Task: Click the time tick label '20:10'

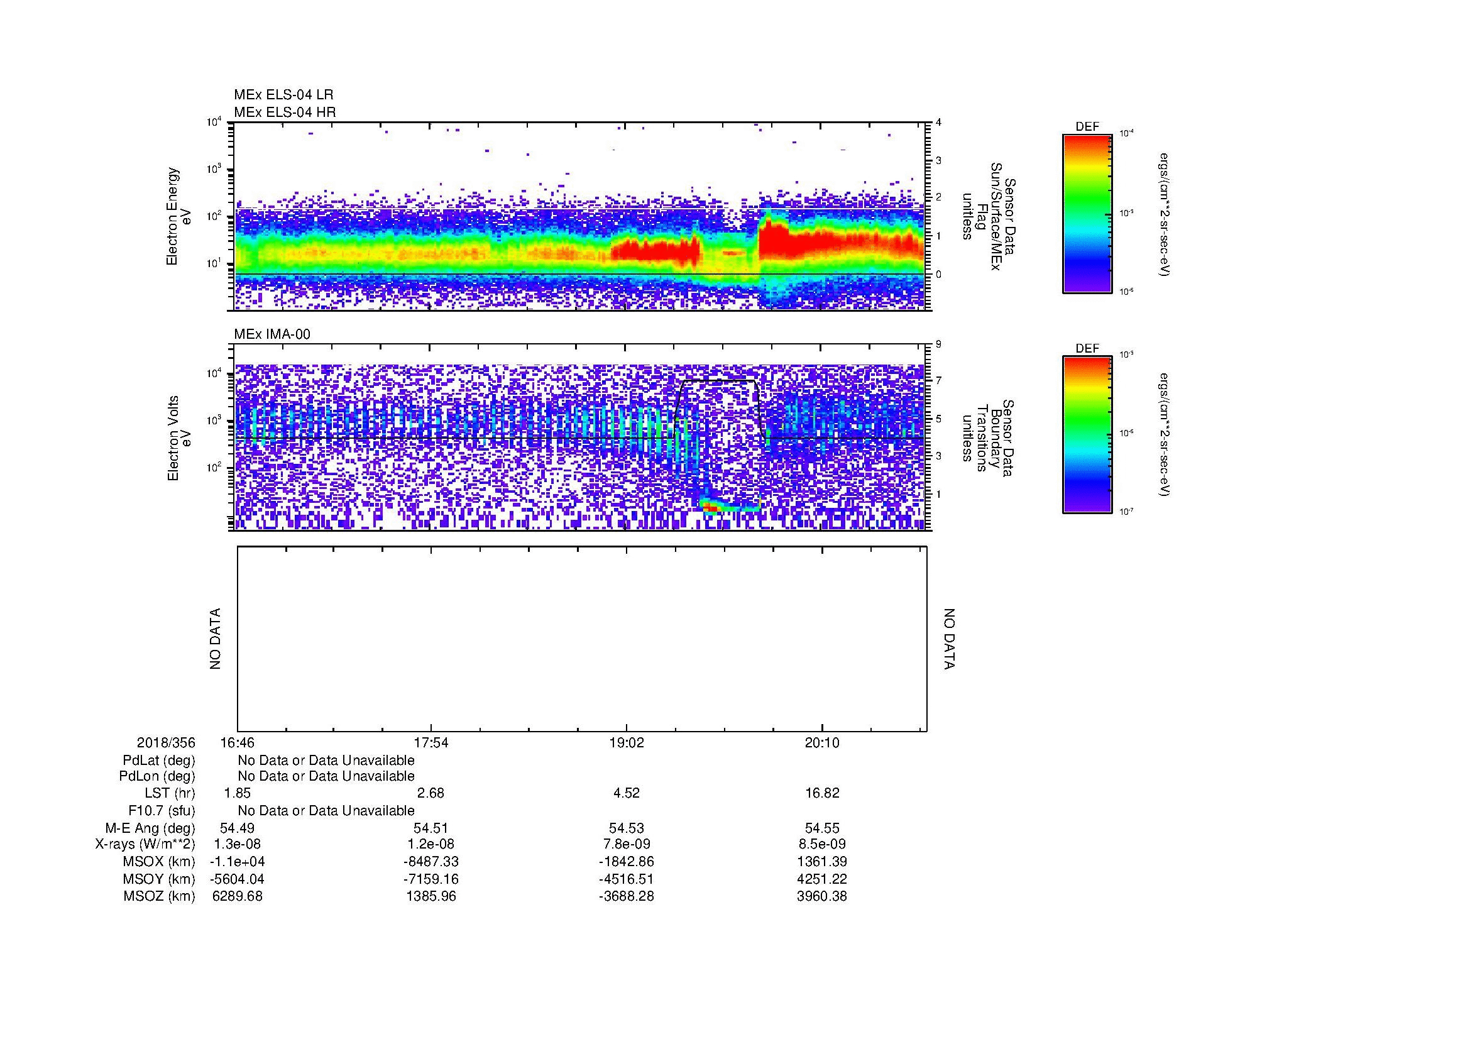Action: click(x=822, y=742)
